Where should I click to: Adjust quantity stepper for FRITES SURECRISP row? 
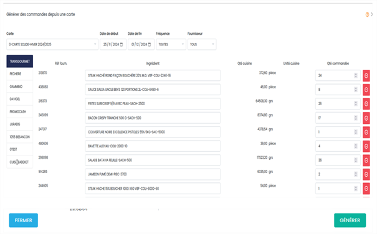point(356,104)
